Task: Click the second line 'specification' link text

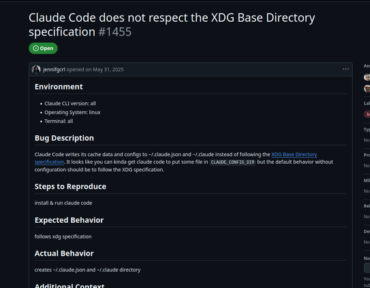Action: (49, 162)
